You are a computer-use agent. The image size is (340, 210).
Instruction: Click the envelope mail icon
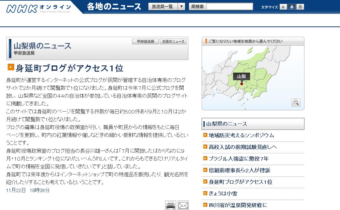coord(183,205)
